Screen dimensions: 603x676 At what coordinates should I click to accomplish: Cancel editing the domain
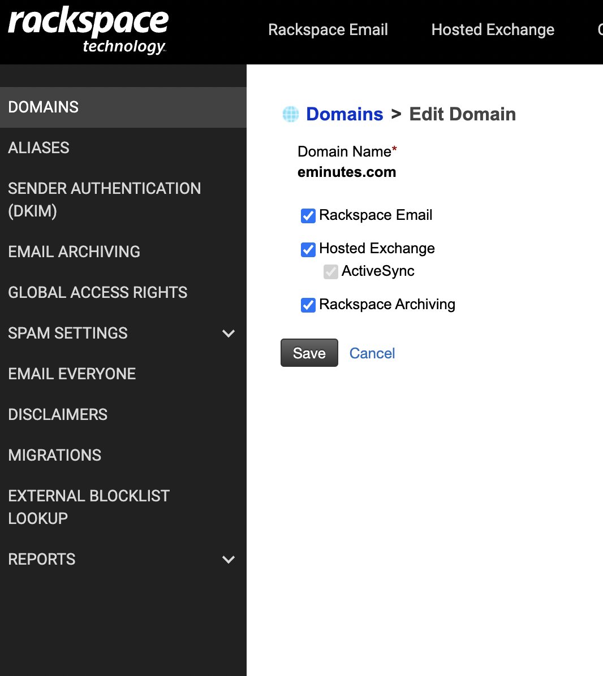click(x=372, y=353)
